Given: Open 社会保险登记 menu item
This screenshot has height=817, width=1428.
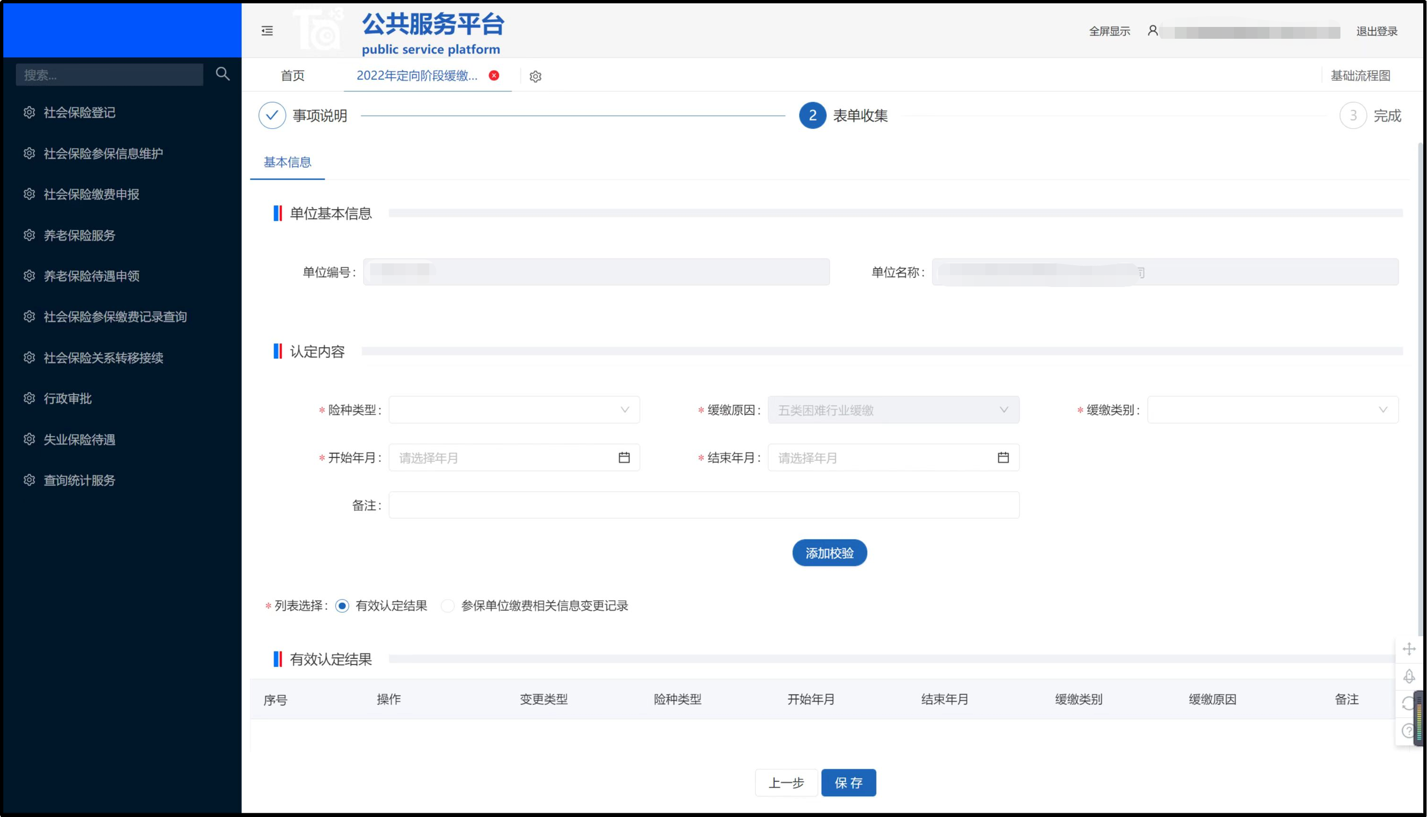Looking at the screenshot, I should (x=80, y=112).
